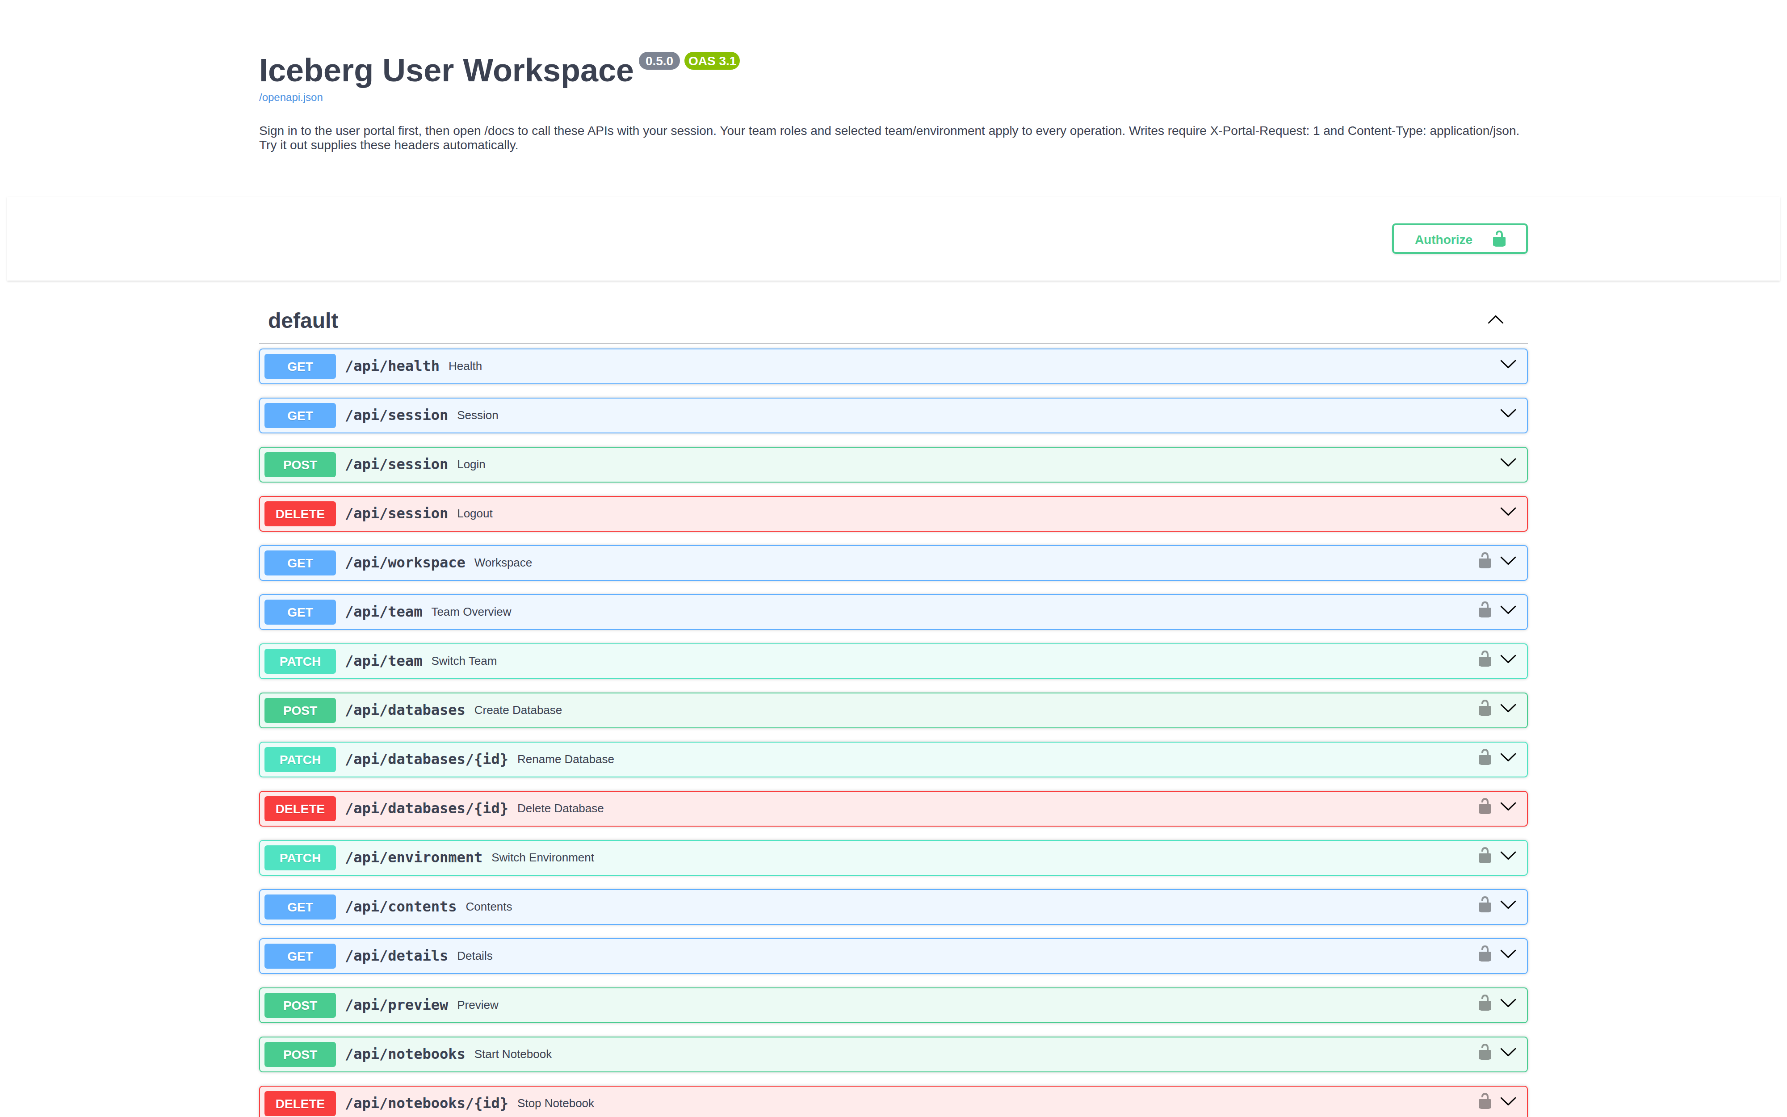Click the GET badge on Workspace row

click(x=300, y=563)
